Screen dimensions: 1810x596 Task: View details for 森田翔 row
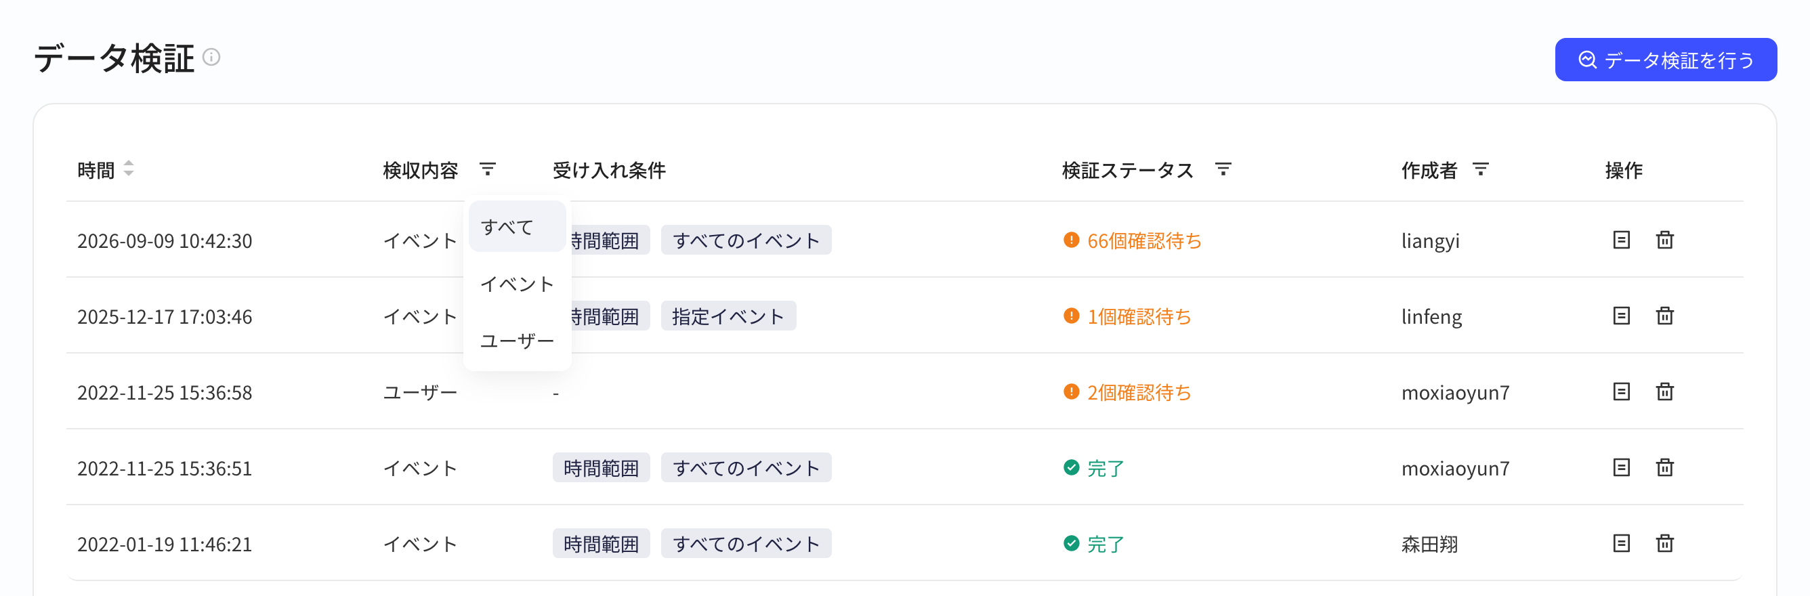point(1621,544)
